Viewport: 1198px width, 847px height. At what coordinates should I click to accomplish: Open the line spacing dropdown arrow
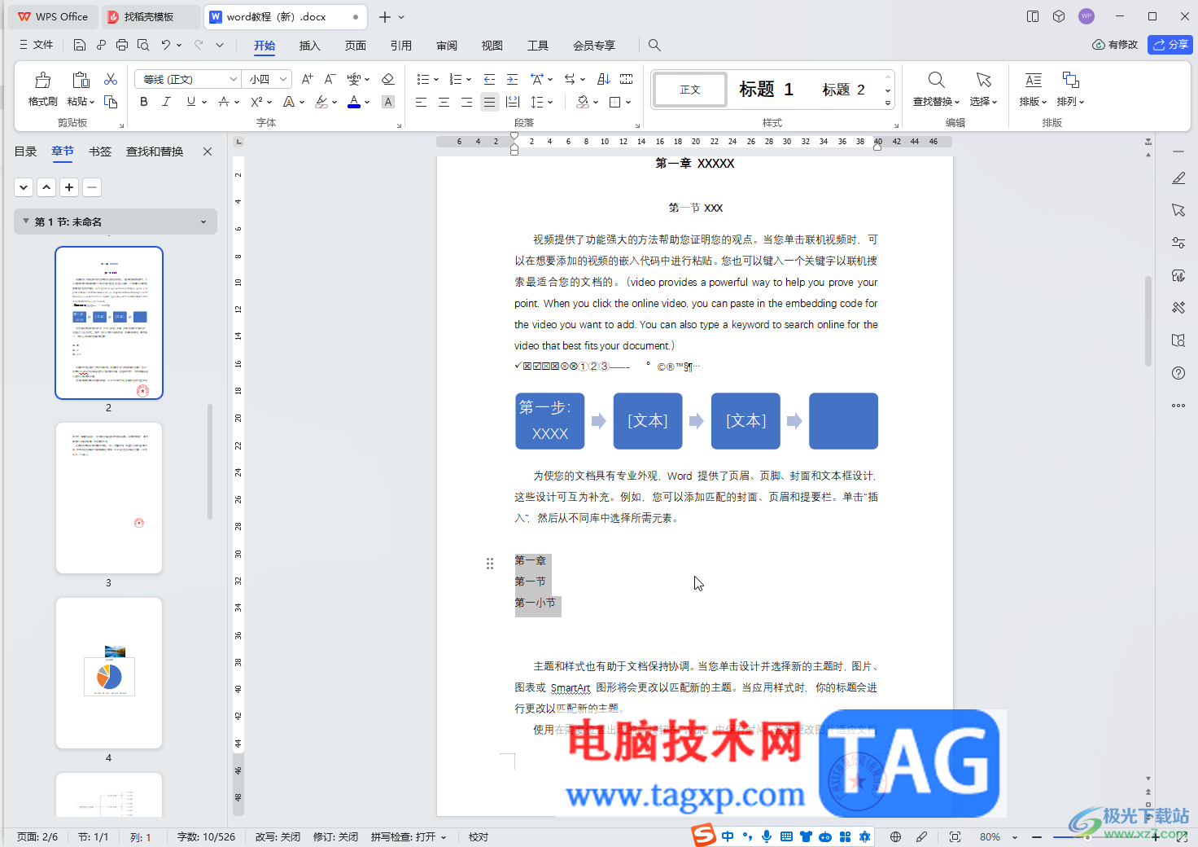click(551, 102)
